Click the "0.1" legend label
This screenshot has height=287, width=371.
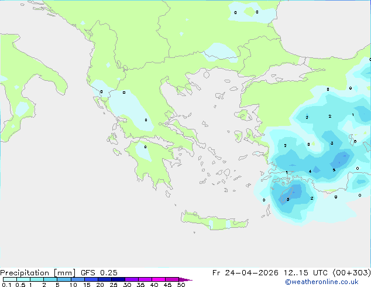click(x=6, y=285)
